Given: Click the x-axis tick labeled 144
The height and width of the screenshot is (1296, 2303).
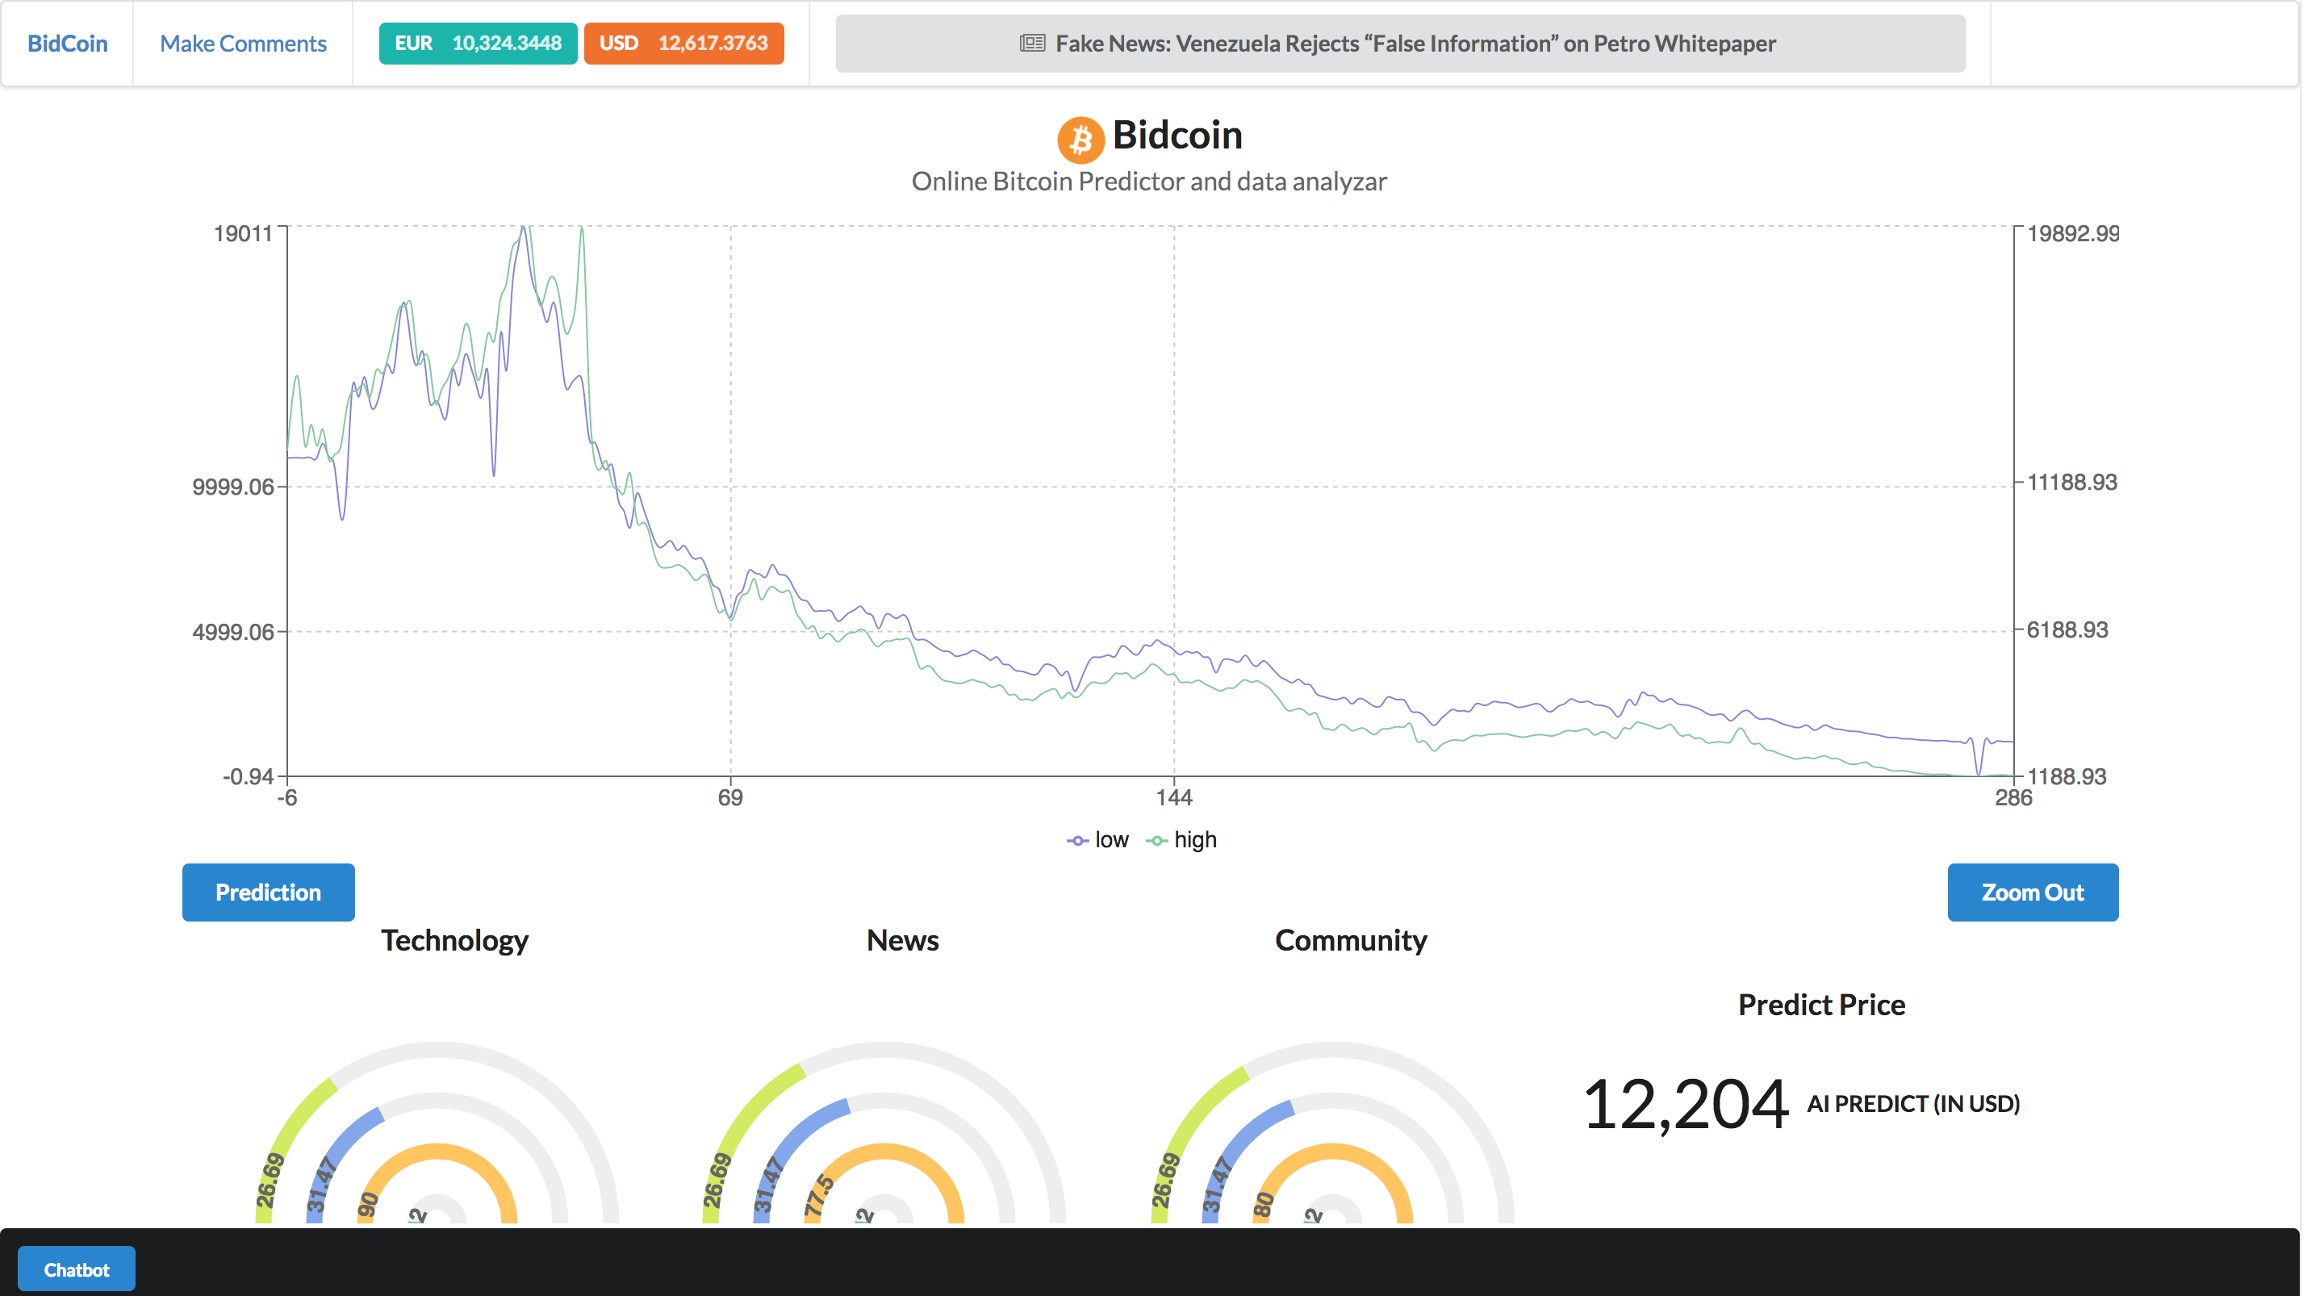Looking at the screenshot, I should [1173, 797].
